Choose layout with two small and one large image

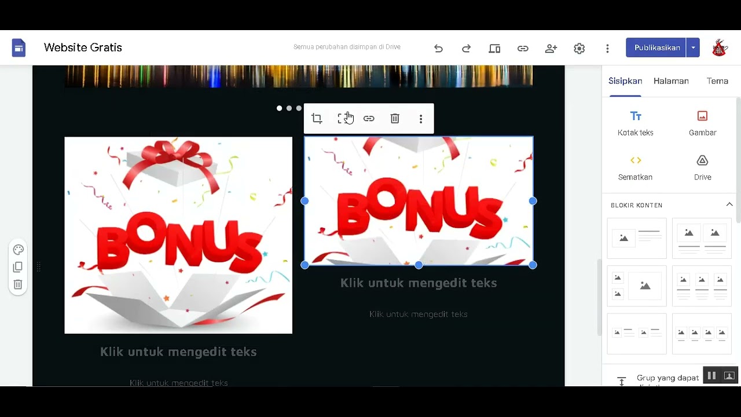[x=637, y=286]
